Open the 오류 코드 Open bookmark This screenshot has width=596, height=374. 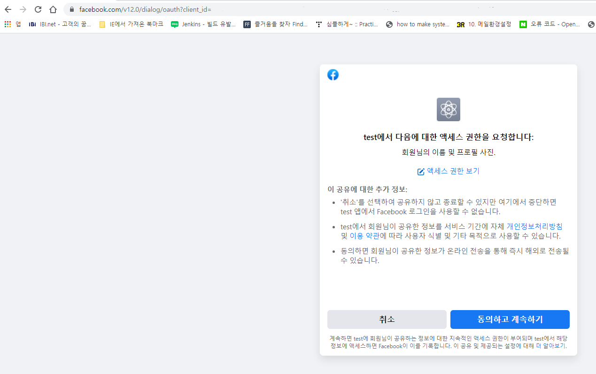point(550,24)
